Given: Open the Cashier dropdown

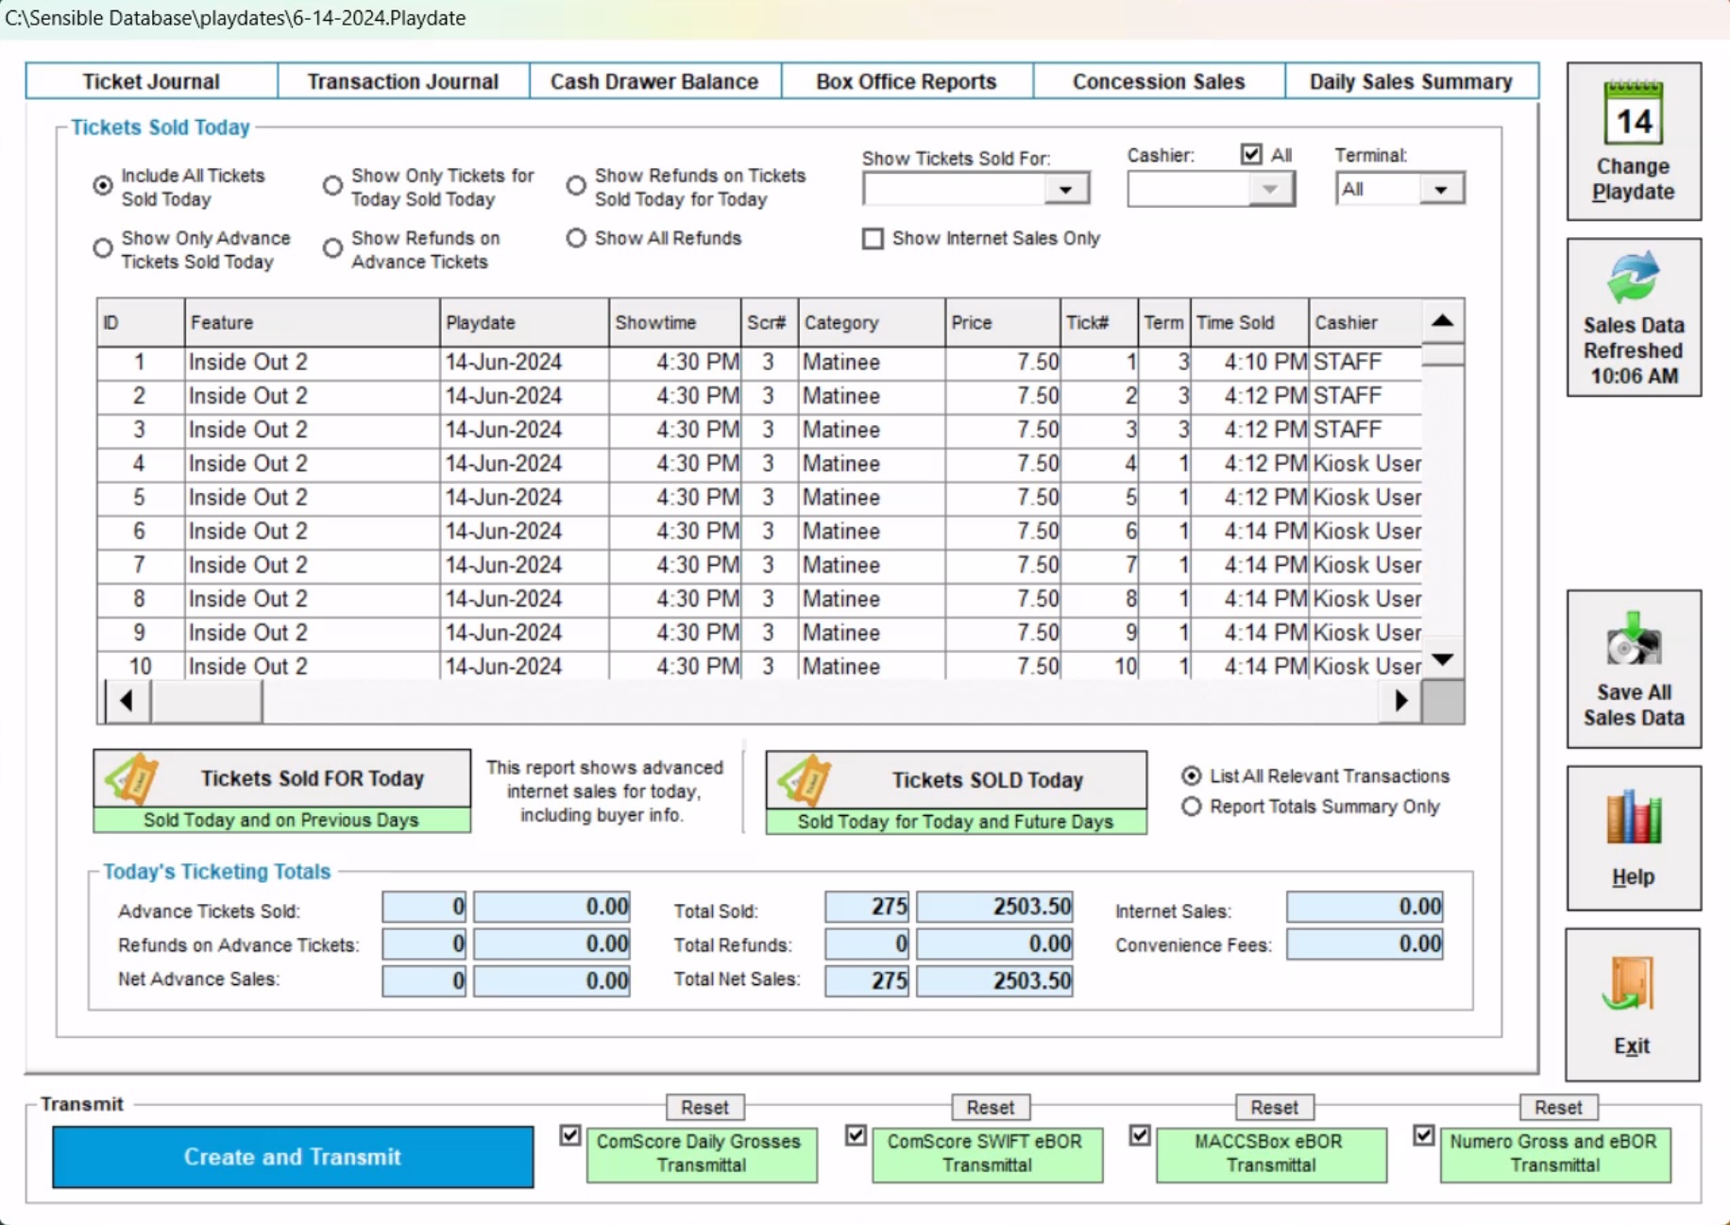Looking at the screenshot, I should (x=1270, y=190).
